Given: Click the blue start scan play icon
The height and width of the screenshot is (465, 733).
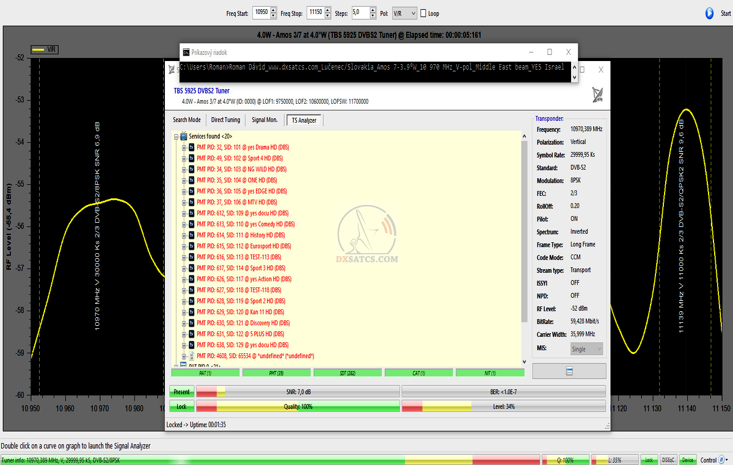Looking at the screenshot, I should pos(709,13).
